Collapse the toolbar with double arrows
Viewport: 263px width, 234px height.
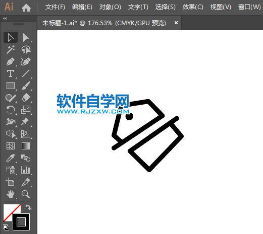(x=5, y=19)
